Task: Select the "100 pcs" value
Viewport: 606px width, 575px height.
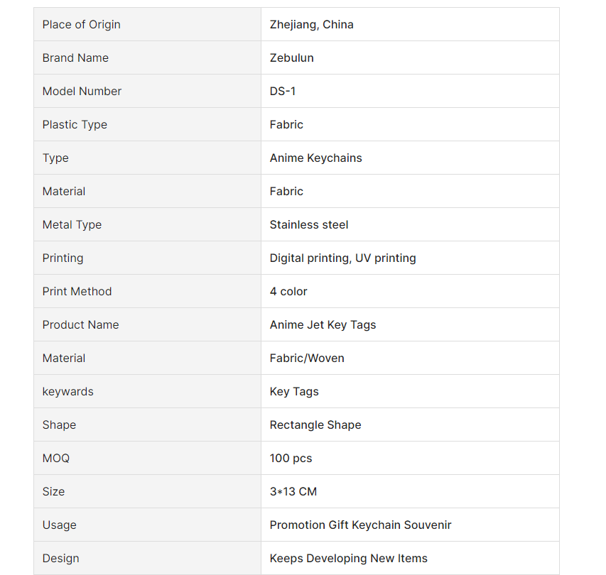Action: [x=291, y=459]
